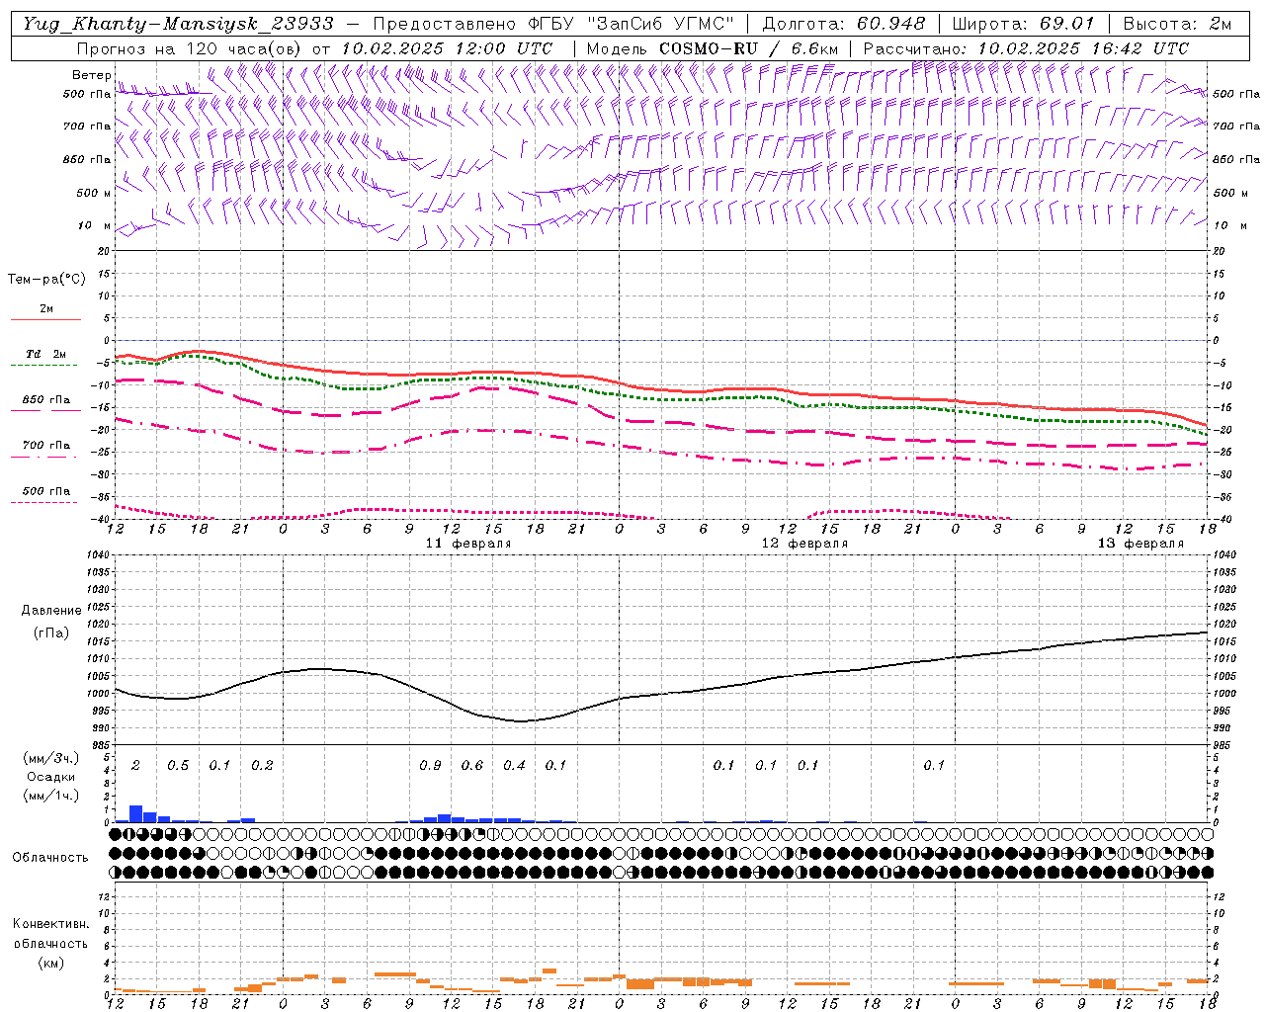The width and height of the screenshot is (1265, 1012).
Task: Click the Осадки panel label
Action: coord(51,777)
